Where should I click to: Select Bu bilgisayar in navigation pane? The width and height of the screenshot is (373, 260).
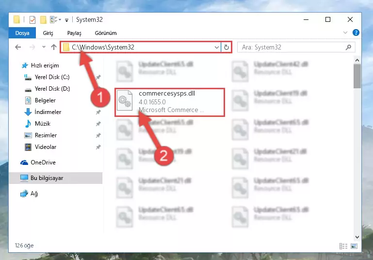pos(56,178)
